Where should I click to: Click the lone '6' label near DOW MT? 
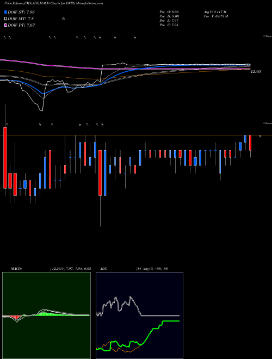(x=64, y=19)
